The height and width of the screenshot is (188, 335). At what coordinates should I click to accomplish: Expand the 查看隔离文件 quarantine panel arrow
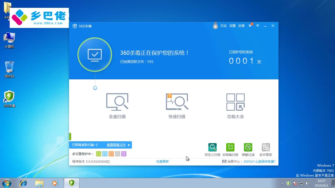[x=129, y=145]
